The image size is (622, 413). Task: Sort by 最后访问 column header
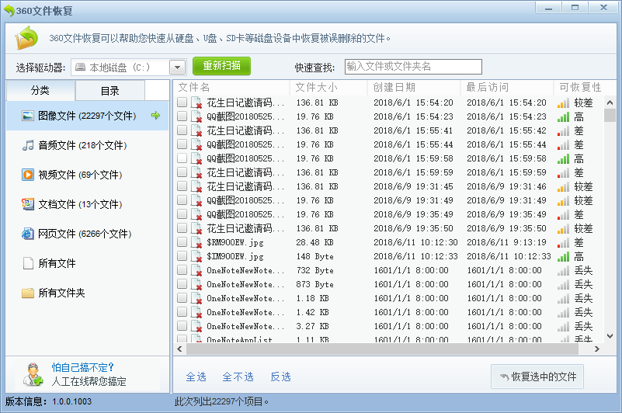[507, 87]
